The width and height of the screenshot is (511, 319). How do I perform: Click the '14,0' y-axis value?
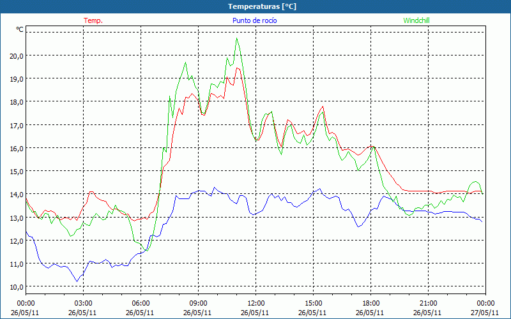coord(17,195)
